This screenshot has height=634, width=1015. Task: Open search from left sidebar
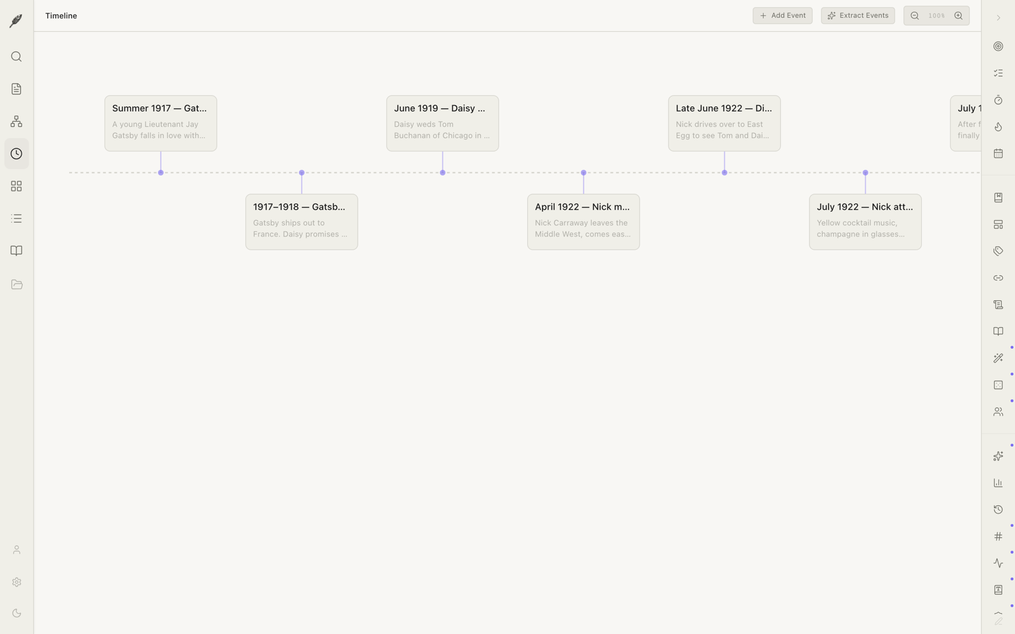(16, 57)
